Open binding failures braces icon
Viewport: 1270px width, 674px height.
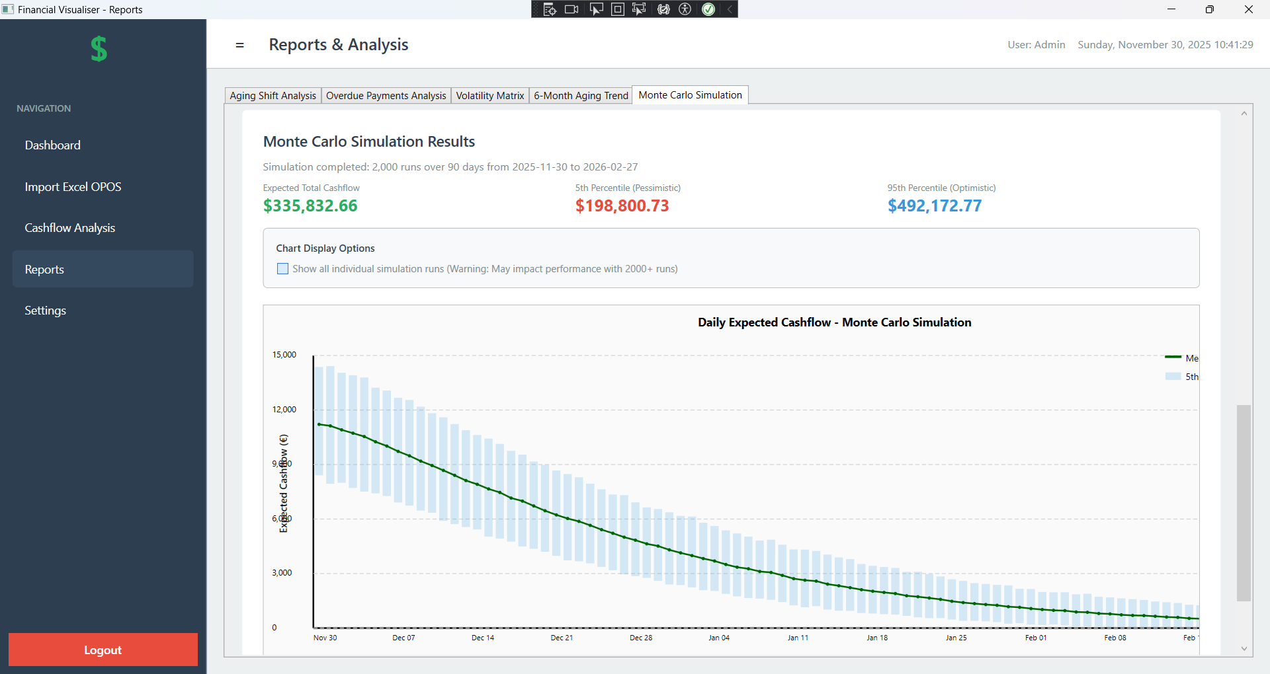(x=663, y=9)
